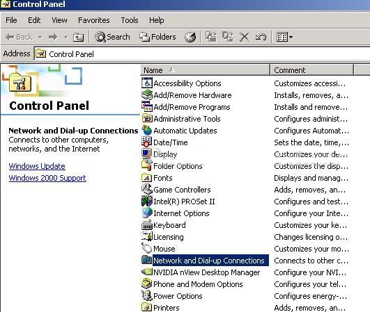Click the Search toolbar button
The image size is (370, 312).
(112, 37)
